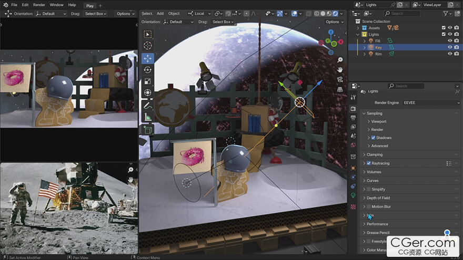
Task: Activate the Move tool
Action: (148, 58)
